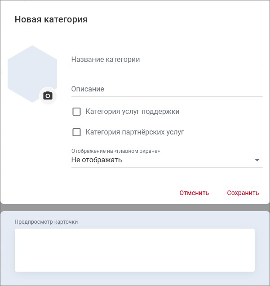
Task: Click the gray backdrop strip below the dialog
Action: (x=135, y=208)
